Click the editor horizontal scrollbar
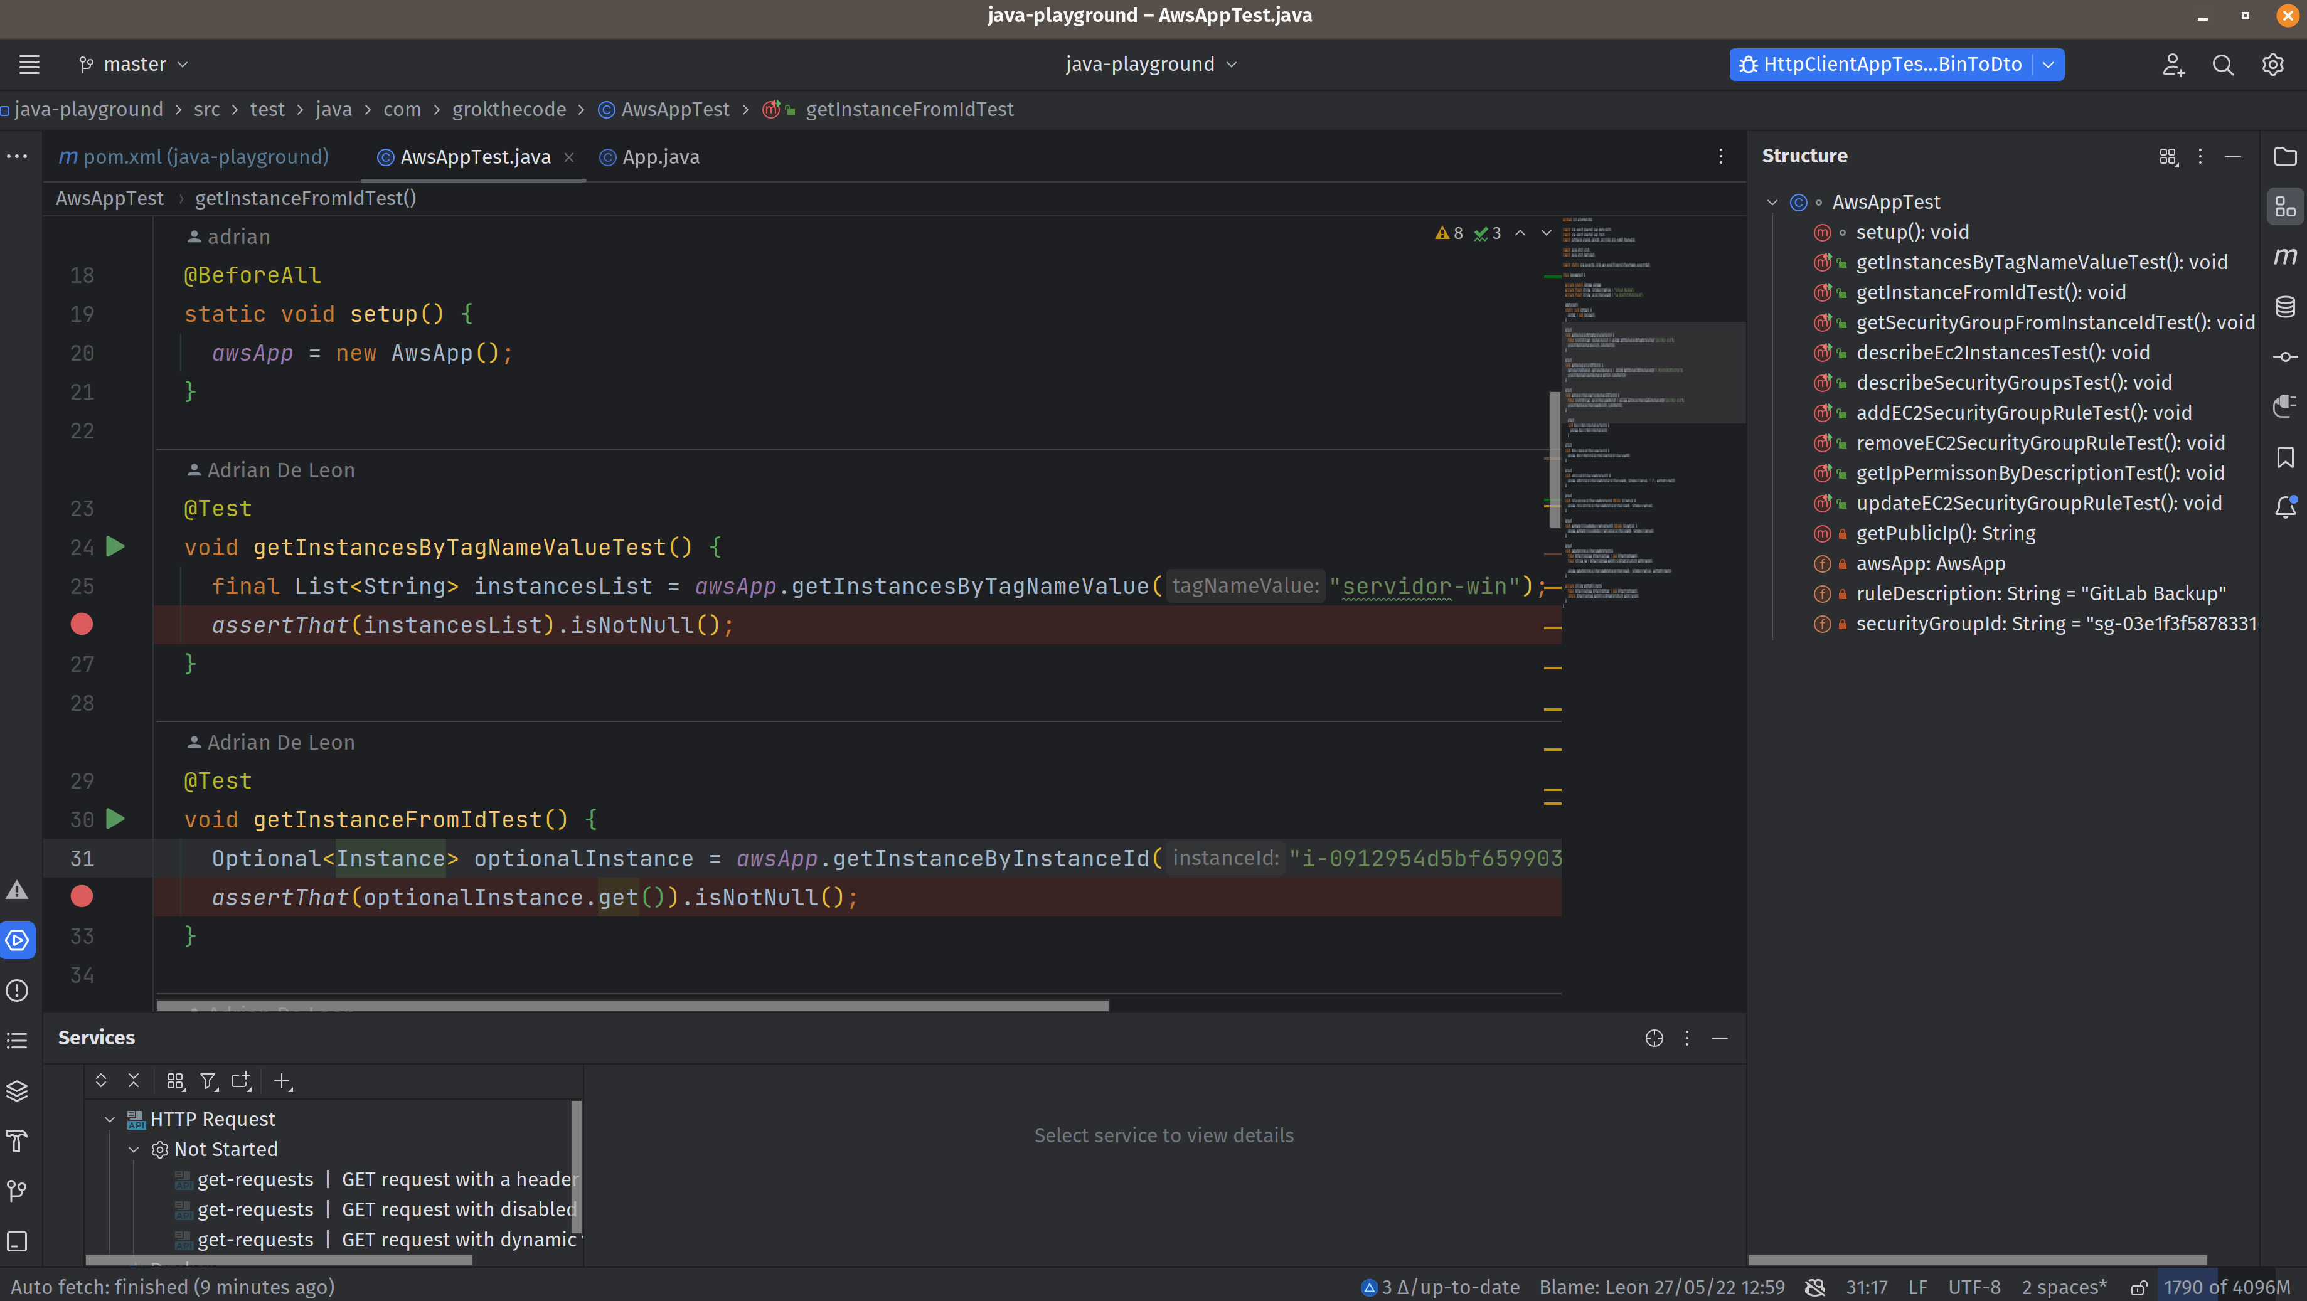 (x=632, y=1005)
